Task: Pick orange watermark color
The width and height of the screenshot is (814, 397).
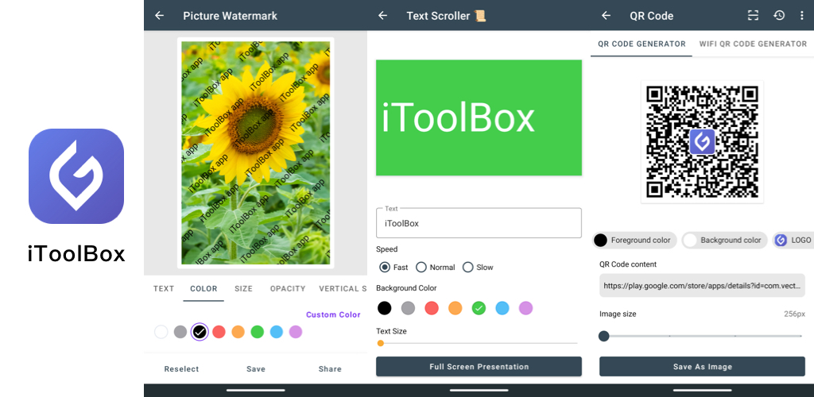Action: pos(238,332)
